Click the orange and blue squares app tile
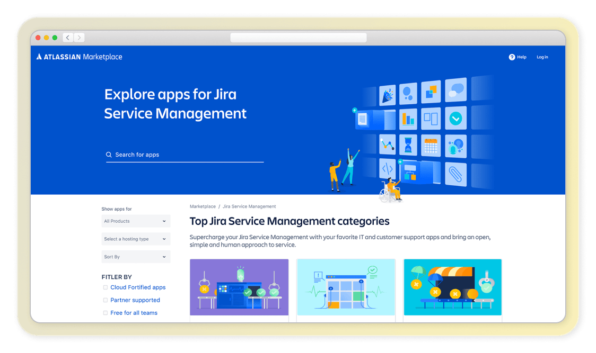The width and height of the screenshot is (596, 353). point(431,92)
